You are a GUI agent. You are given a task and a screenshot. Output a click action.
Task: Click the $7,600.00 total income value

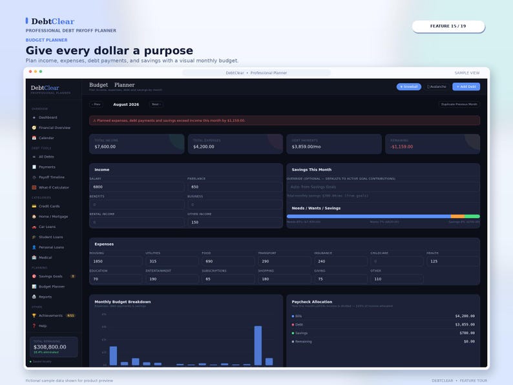[105, 147]
